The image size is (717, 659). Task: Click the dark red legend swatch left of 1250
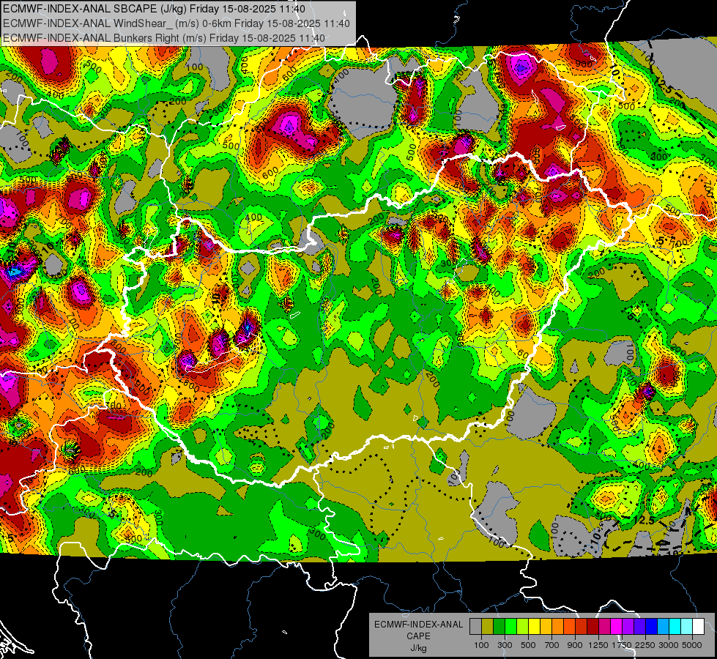[592, 627]
